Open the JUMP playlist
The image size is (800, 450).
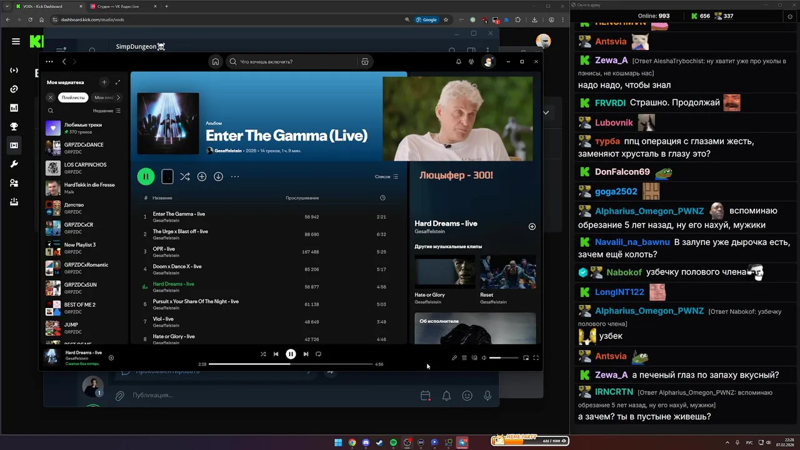pyautogui.click(x=84, y=328)
